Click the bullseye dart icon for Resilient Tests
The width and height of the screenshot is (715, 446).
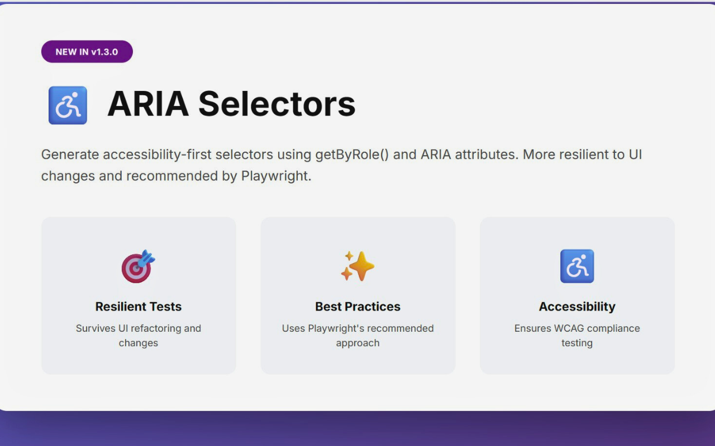coord(138,266)
